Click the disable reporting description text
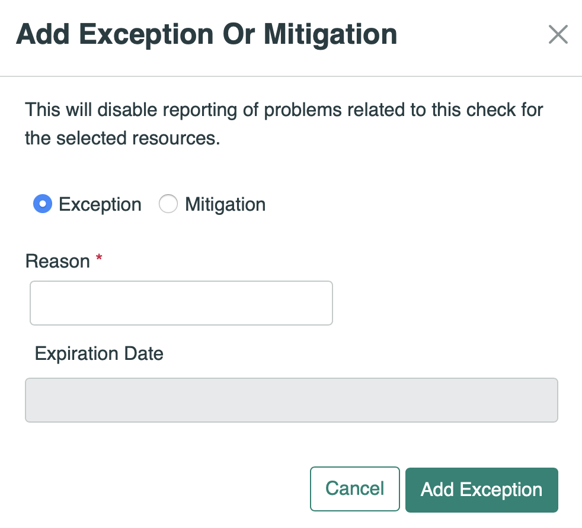Image resolution: width=582 pixels, height=528 pixels. (283, 123)
